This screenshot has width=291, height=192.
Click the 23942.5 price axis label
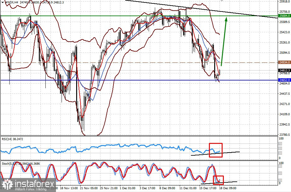point(284,125)
